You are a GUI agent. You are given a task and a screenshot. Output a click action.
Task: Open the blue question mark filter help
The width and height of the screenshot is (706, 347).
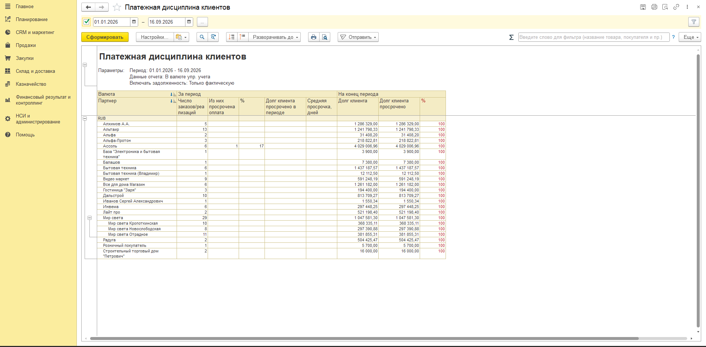pyautogui.click(x=673, y=37)
